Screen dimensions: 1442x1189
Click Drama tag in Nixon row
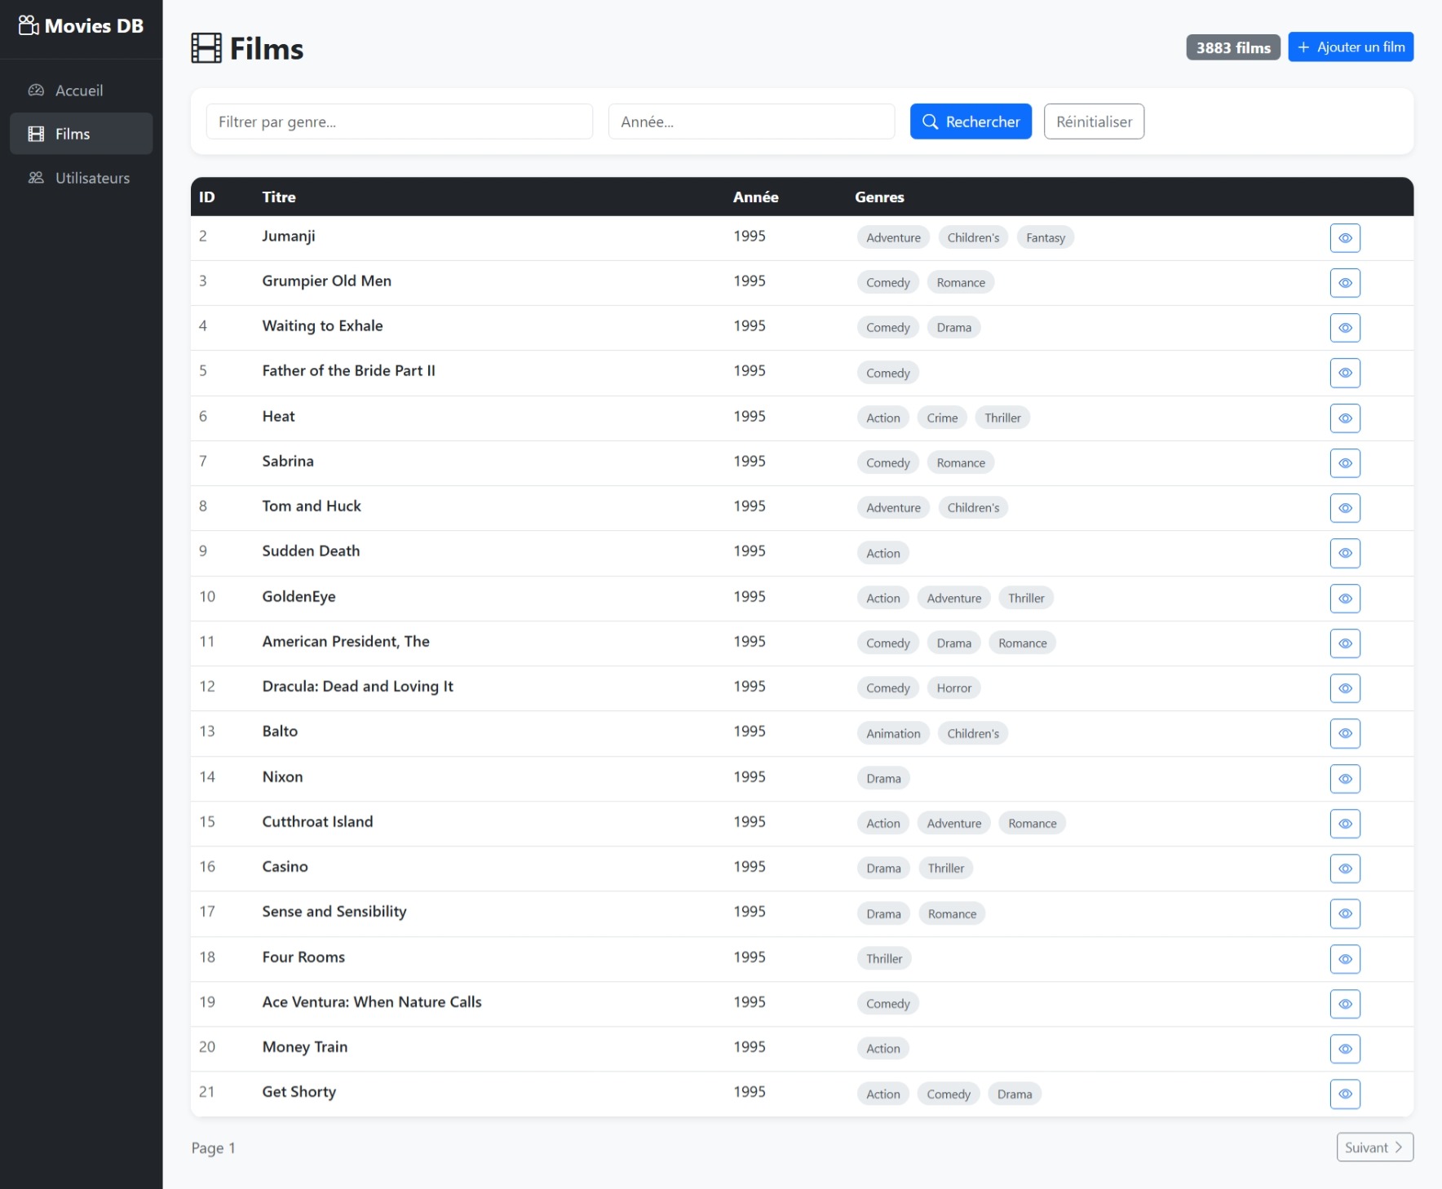coord(883,779)
